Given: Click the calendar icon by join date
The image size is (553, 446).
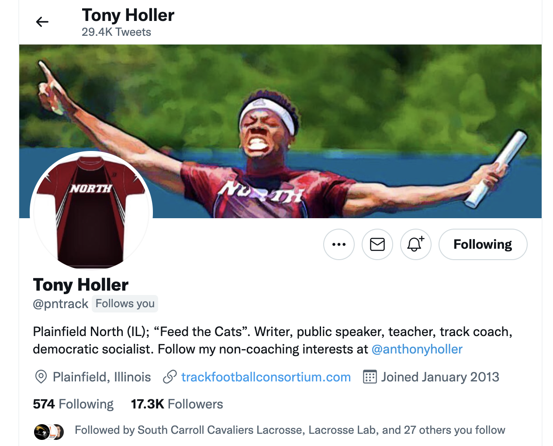Looking at the screenshot, I should [370, 377].
